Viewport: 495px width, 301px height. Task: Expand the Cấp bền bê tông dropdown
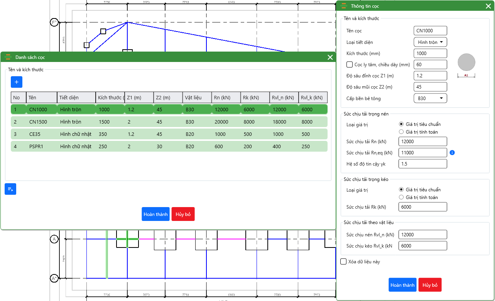(430, 99)
